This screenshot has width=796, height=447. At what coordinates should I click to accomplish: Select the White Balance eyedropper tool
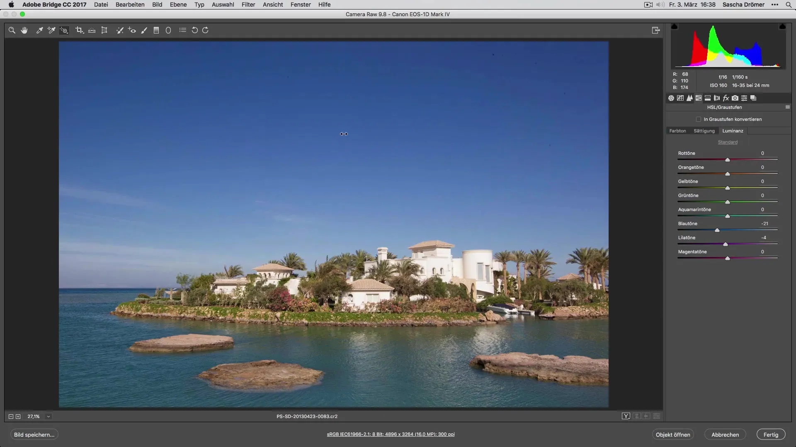39,30
